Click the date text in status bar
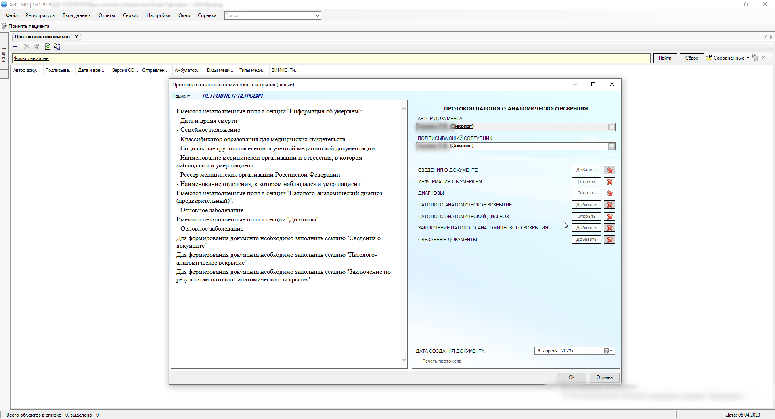The height and width of the screenshot is (419, 775). [743, 415]
